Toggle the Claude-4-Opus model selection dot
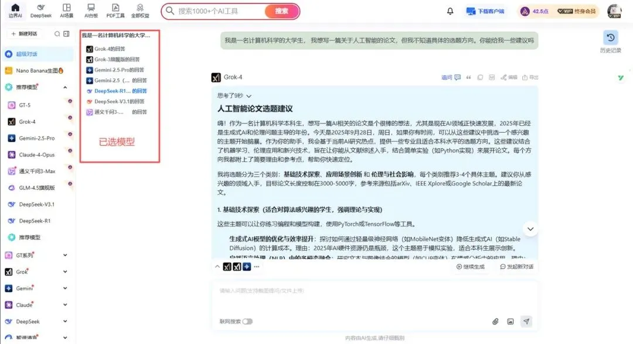Screen dimensions: 633x344 click(70, 151)
